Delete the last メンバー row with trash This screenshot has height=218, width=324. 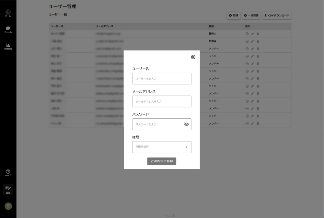[258, 124]
